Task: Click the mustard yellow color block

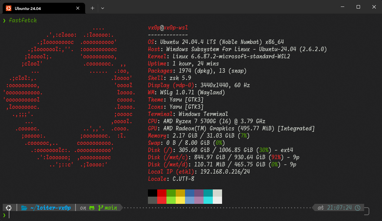Action: pyautogui.click(x=180, y=193)
